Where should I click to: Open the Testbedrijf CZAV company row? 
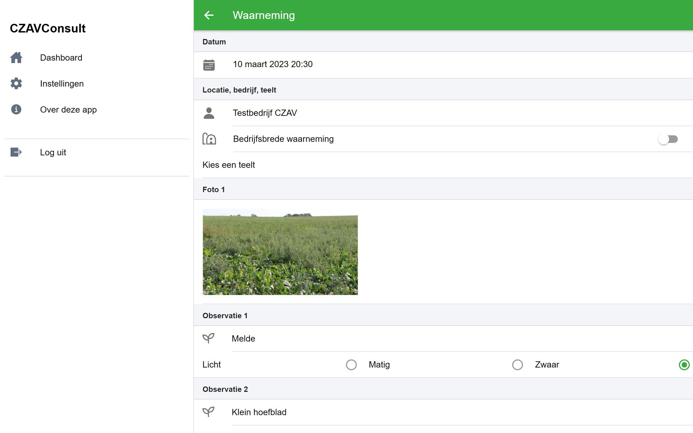coord(443,113)
